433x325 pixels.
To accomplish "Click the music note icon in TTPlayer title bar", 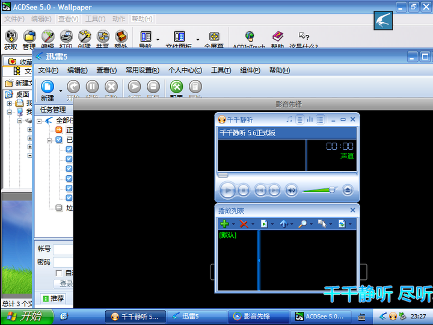I will (x=289, y=119).
